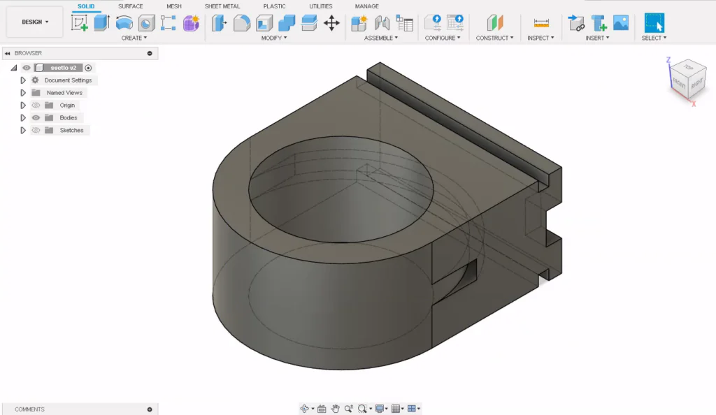Click the Create Sketch tool icon
Screen dimensions: 716x415
(80, 23)
